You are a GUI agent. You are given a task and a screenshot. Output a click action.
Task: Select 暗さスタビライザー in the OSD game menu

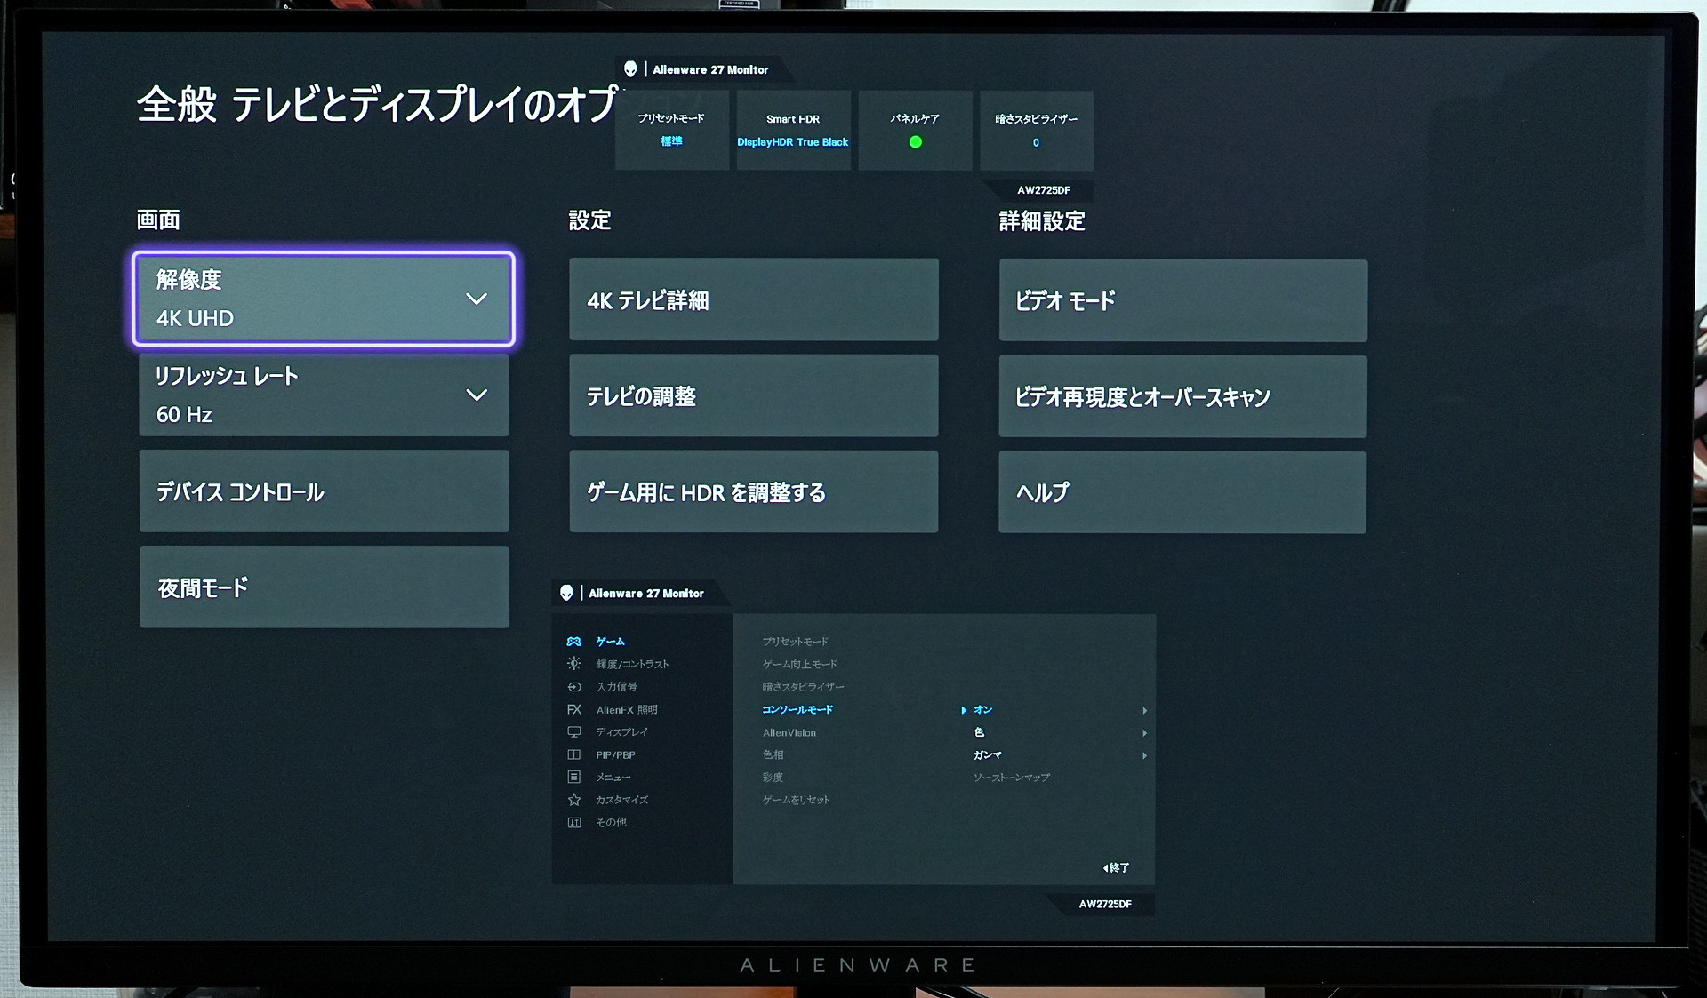pos(803,687)
